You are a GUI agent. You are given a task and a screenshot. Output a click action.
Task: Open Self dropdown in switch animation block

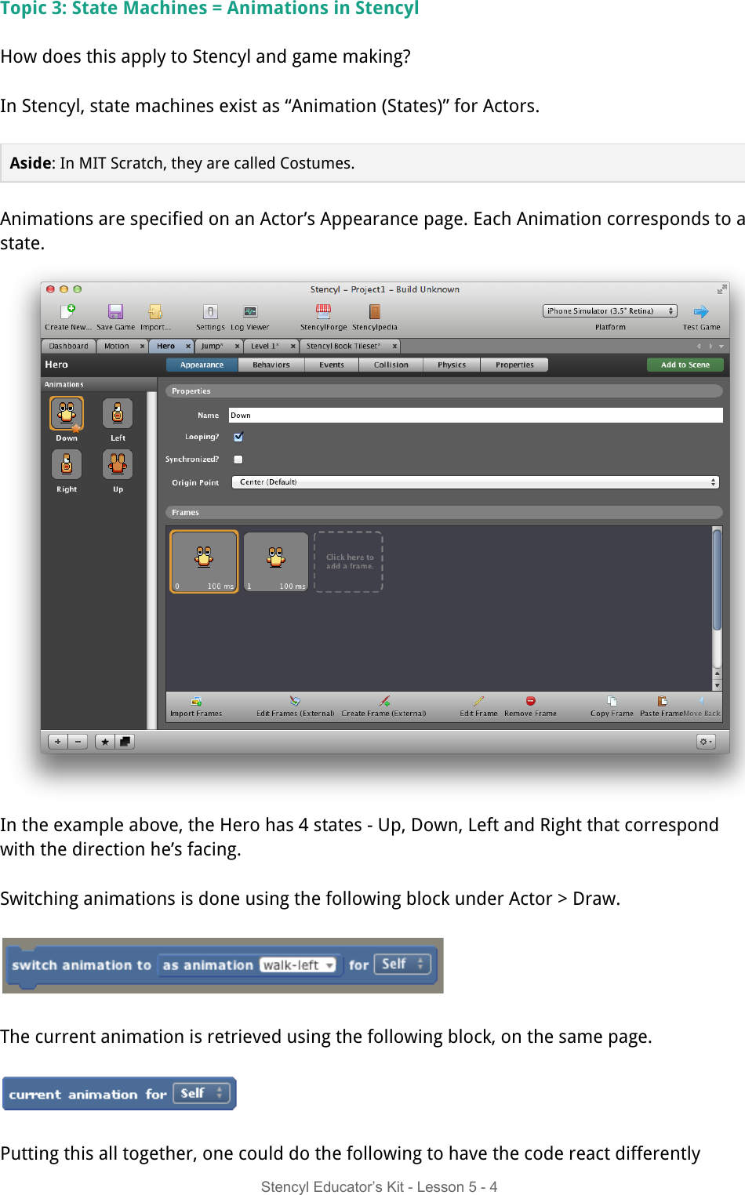tap(402, 964)
